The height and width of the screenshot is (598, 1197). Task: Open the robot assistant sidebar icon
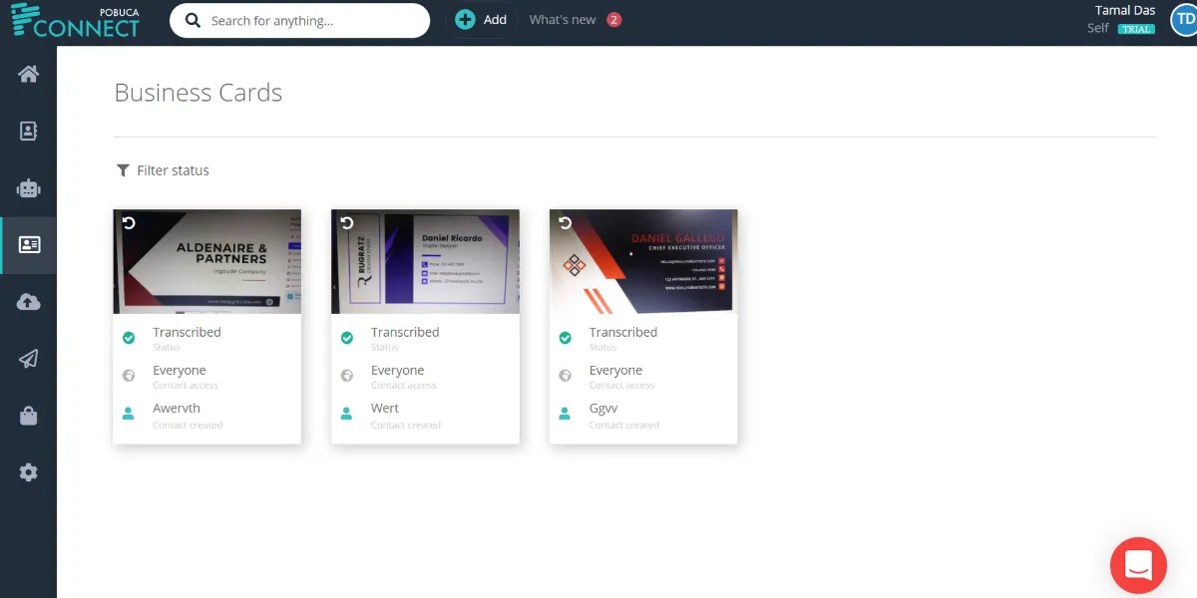pyautogui.click(x=28, y=187)
